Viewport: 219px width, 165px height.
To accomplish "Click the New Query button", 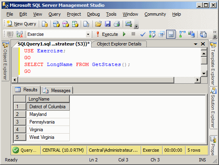I will pyautogui.click(x=21, y=24).
